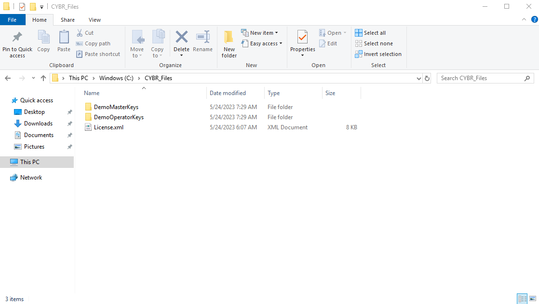Switch to Details view layout icon
This screenshot has width=539, height=304.
[522, 299]
